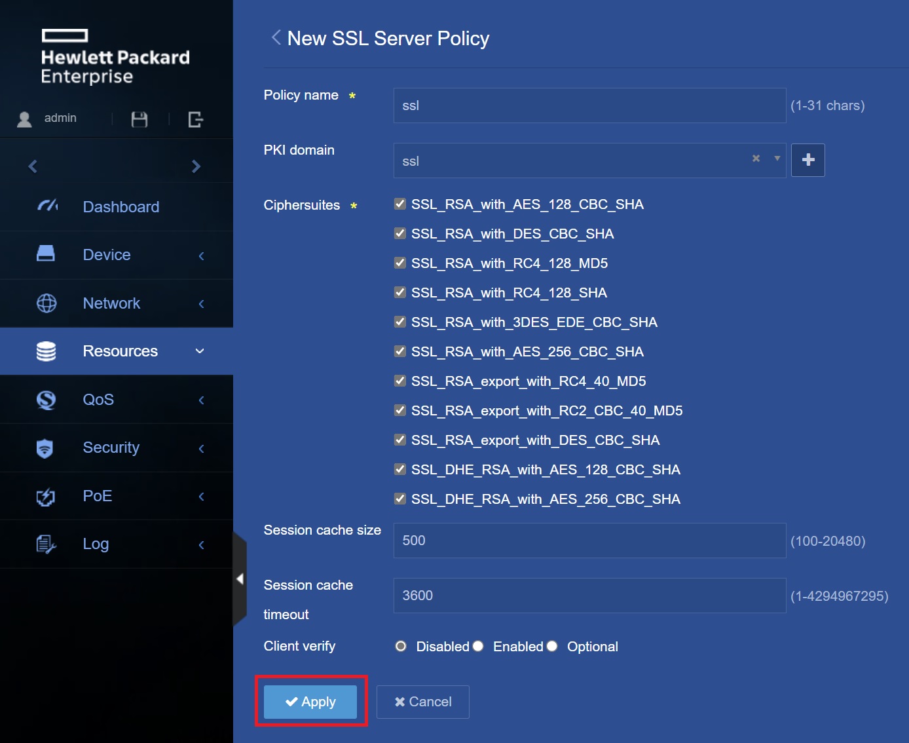909x743 pixels.
Task: Collapse the sidebar using the panel handle arrow
Action: pos(240,579)
